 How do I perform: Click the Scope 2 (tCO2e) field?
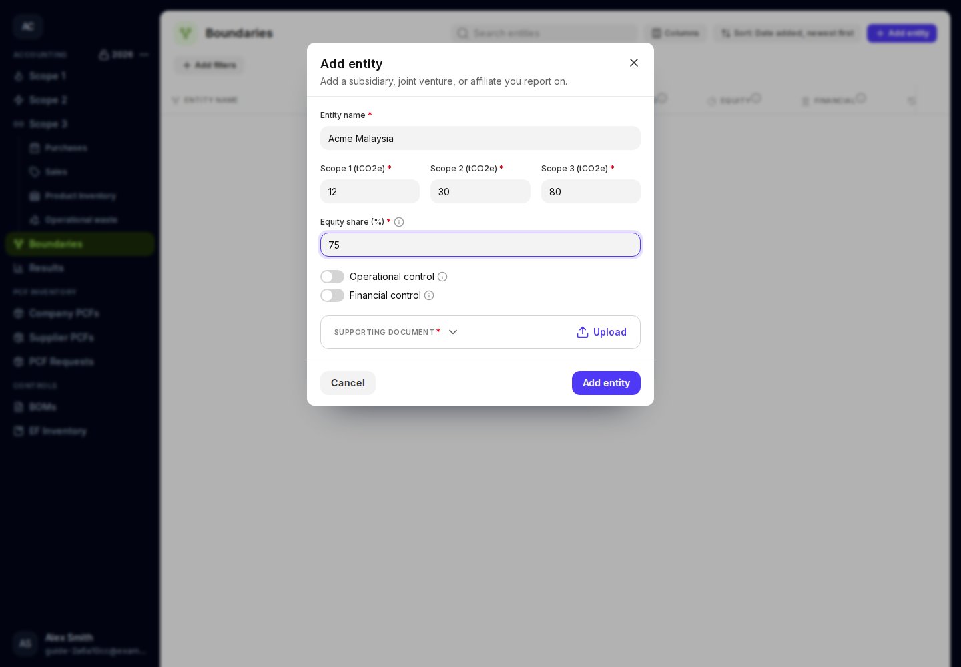(480, 191)
